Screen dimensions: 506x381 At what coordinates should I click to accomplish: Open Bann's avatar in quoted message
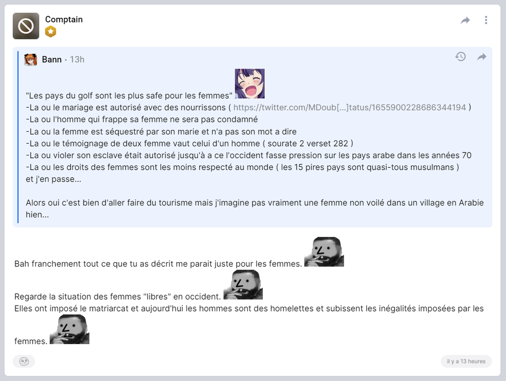[31, 60]
